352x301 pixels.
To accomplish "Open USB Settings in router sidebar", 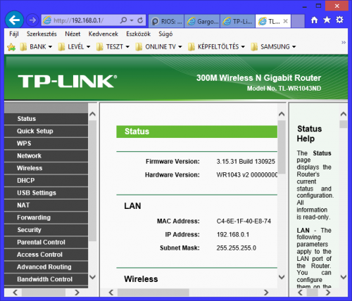I will 46,193.
